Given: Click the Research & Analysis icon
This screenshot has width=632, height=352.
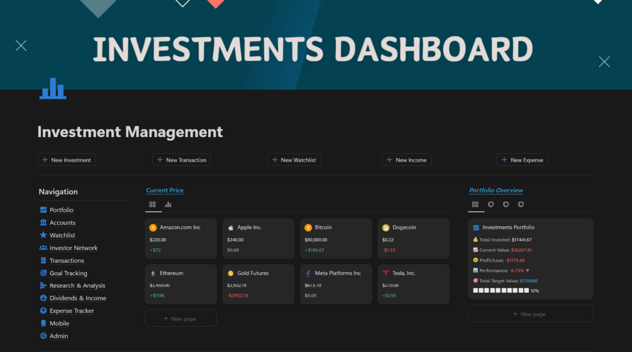Looking at the screenshot, I should tap(43, 285).
